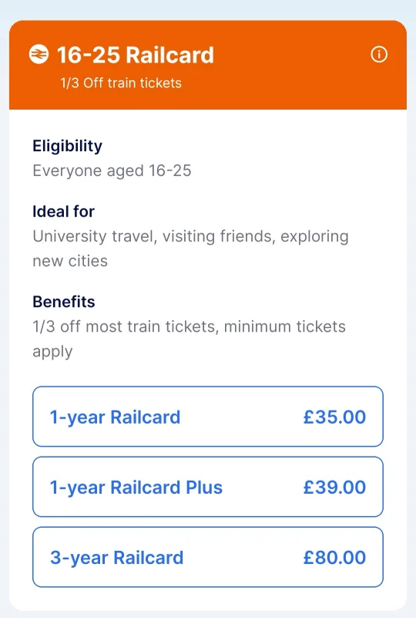Click the University travel, visiting friends line

coord(190,237)
